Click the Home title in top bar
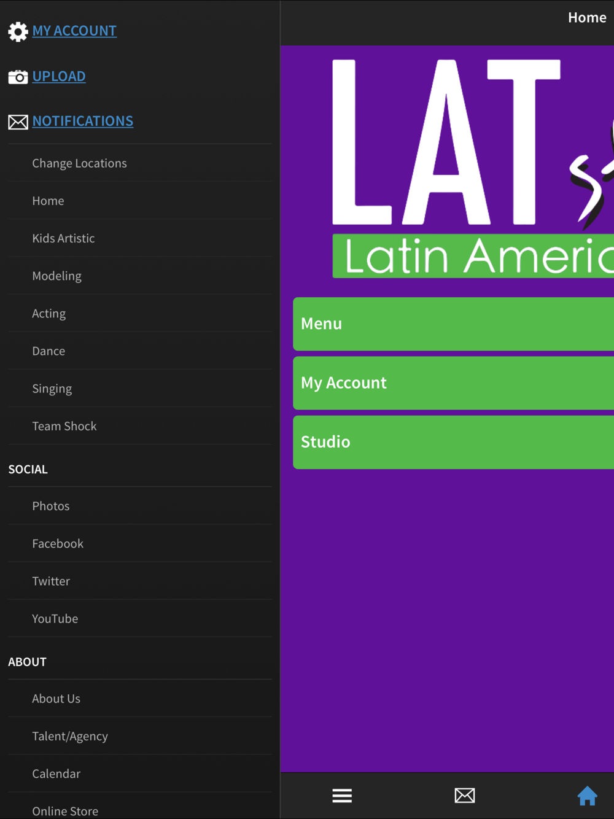Image resolution: width=614 pixels, height=819 pixels. (x=587, y=18)
